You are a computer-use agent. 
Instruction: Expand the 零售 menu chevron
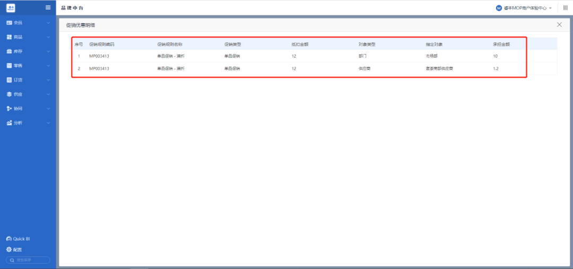(x=48, y=66)
